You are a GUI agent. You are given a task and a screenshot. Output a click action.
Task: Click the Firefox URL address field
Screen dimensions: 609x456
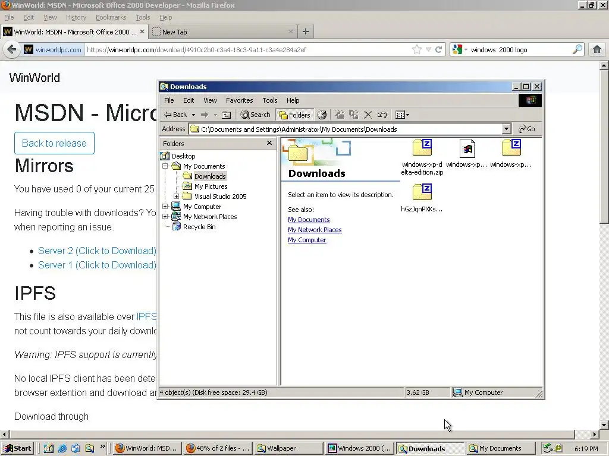pos(247,50)
